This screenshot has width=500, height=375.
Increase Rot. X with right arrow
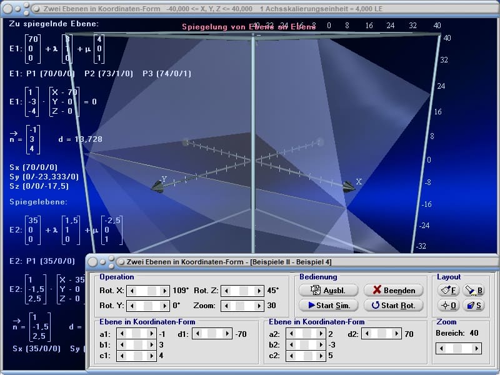(x=164, y=291)
